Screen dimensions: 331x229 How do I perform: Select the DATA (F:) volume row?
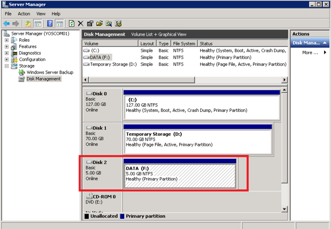pyautogui.click(x=185, y=58)
